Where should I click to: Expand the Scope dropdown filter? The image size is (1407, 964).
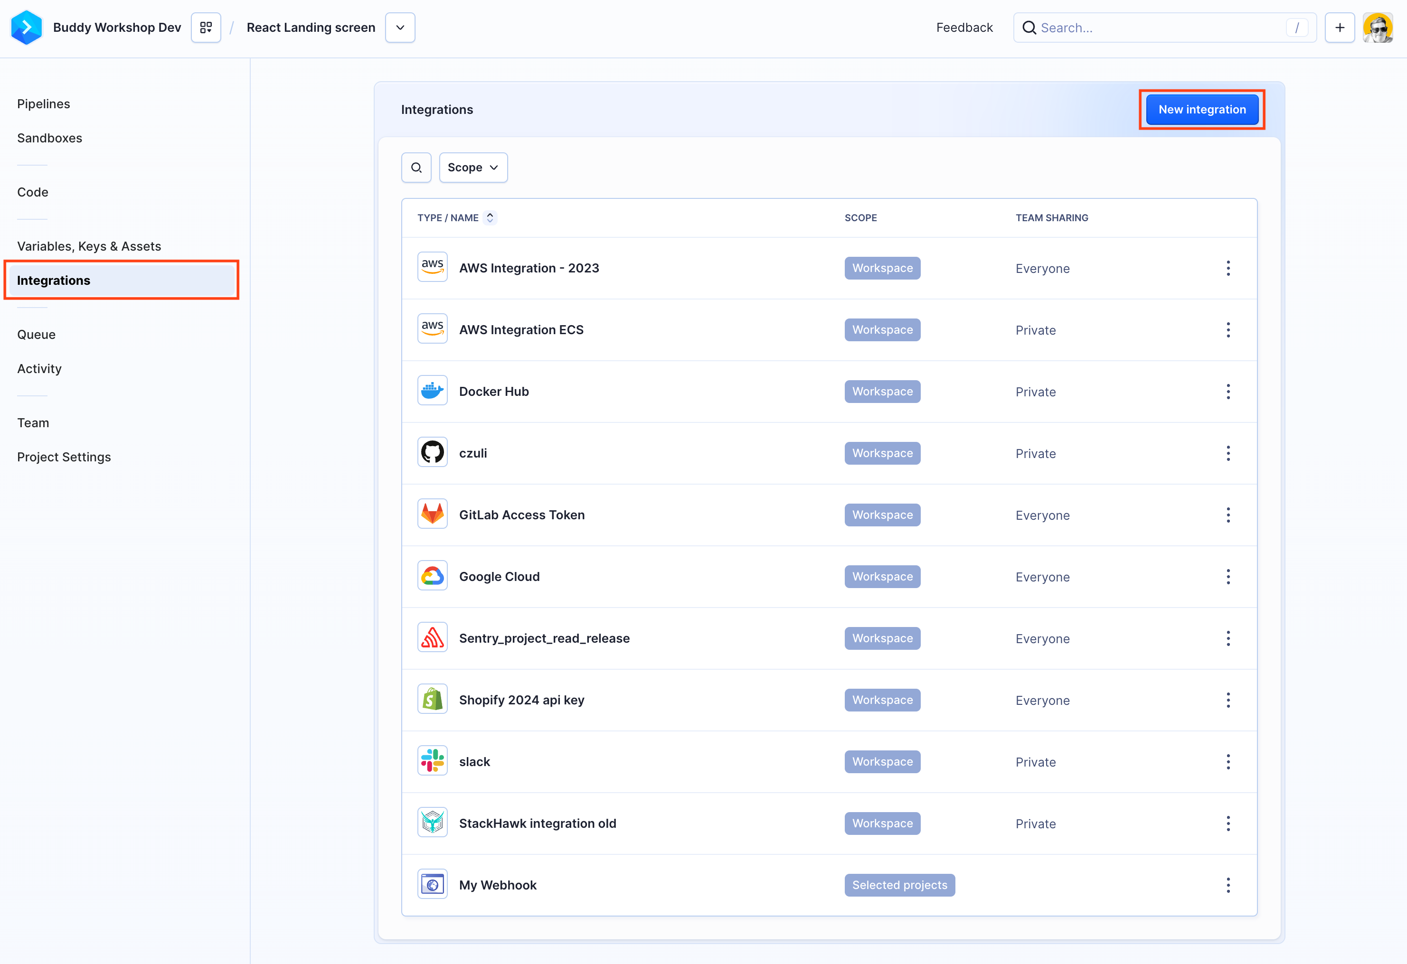[472, 168]
